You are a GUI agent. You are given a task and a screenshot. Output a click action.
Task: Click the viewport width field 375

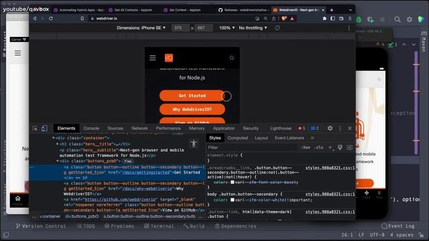point(180,28)
